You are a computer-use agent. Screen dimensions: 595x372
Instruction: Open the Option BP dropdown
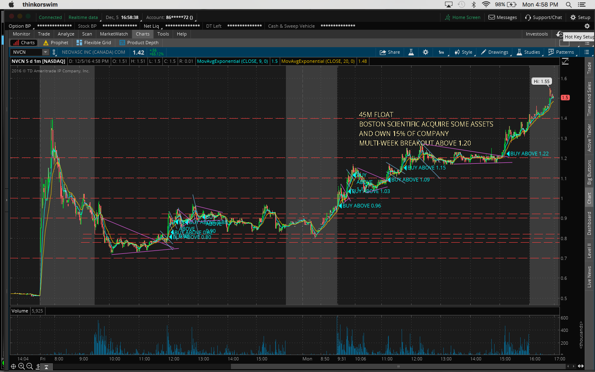coord(20,26)
